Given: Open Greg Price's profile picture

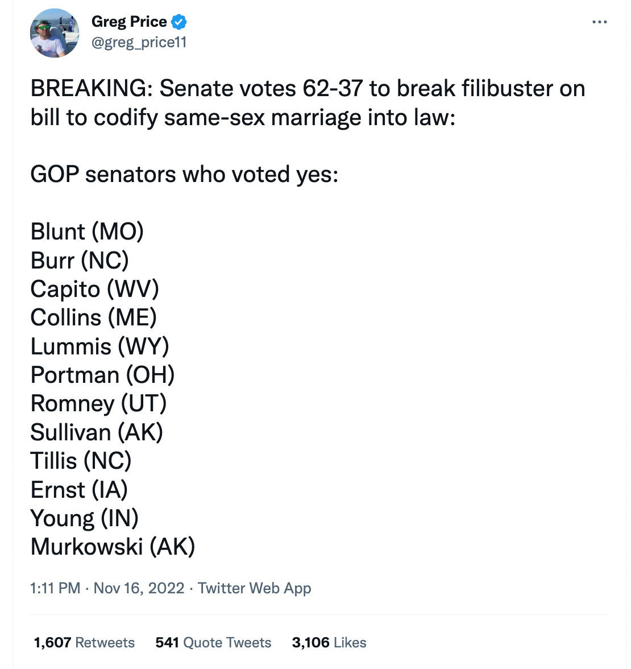Looking at the screenshot, I should click(55, 33).
